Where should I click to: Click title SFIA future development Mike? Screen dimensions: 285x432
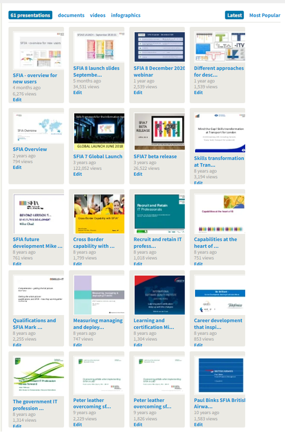click(x=38, y=242)
